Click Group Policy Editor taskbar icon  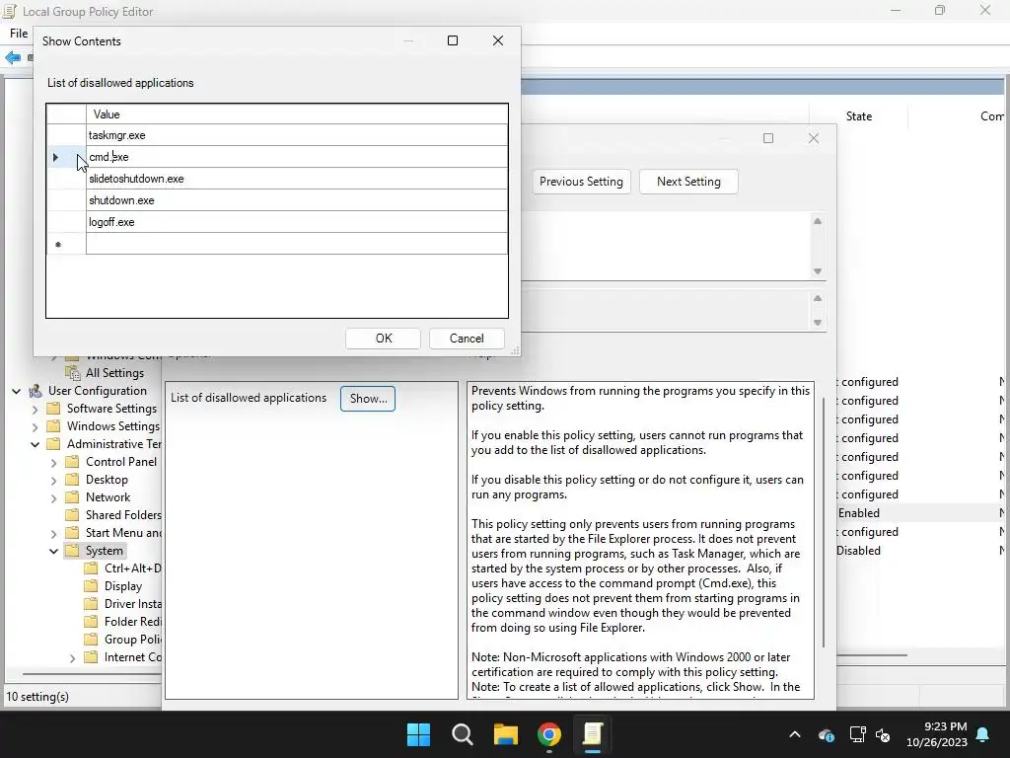[592, 734]
